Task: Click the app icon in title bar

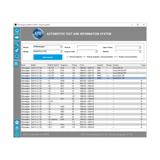Action: pyautogui.click(x=15, y=25)
